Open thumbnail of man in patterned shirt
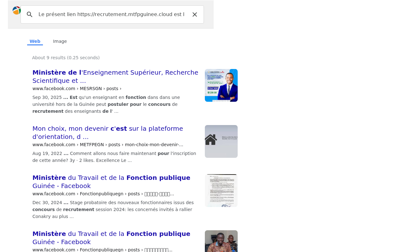404x252 pixels. coord(221,241)
